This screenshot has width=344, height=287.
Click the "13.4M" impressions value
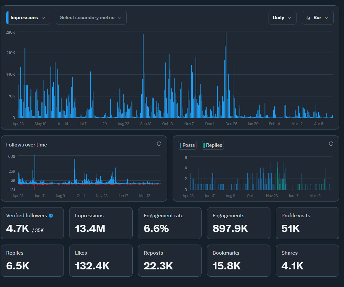tap(90, 229)
